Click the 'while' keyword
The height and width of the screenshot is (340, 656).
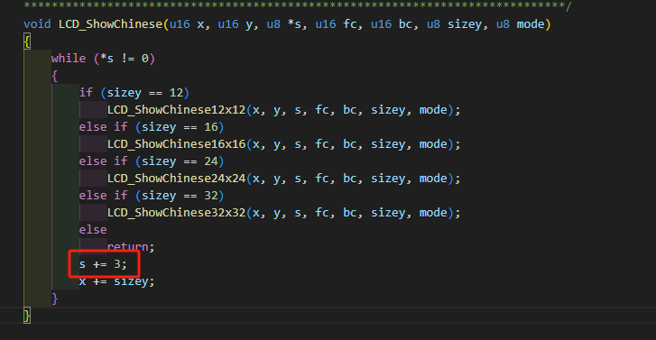click(69, 58)
